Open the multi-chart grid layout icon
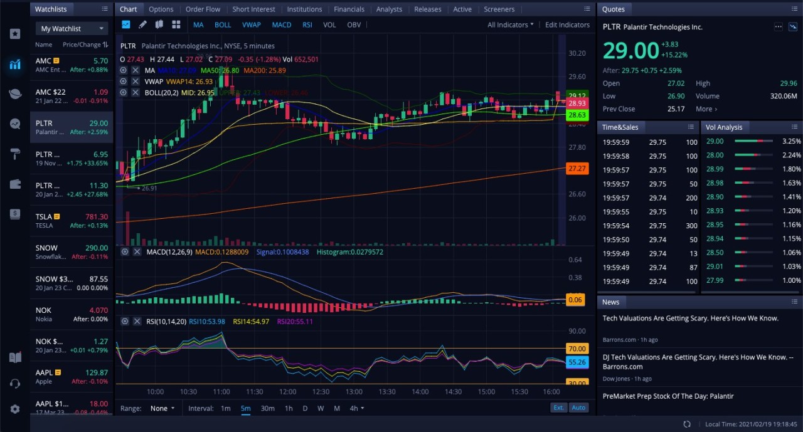The image size is (803, 432). point(176,24)
